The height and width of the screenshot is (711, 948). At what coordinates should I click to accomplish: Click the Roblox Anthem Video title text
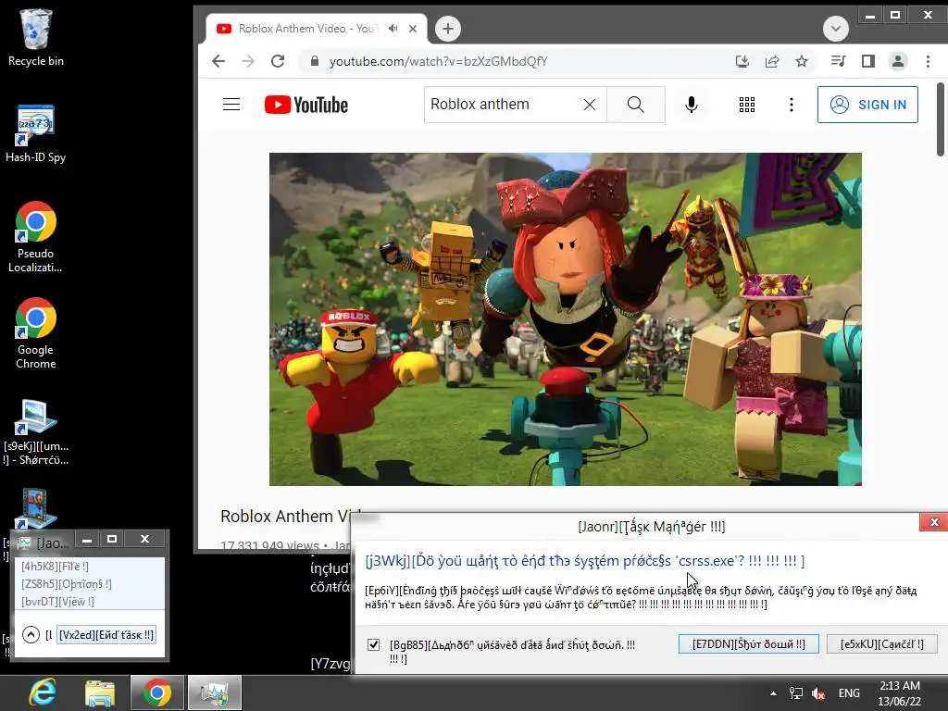click(292, 517)
